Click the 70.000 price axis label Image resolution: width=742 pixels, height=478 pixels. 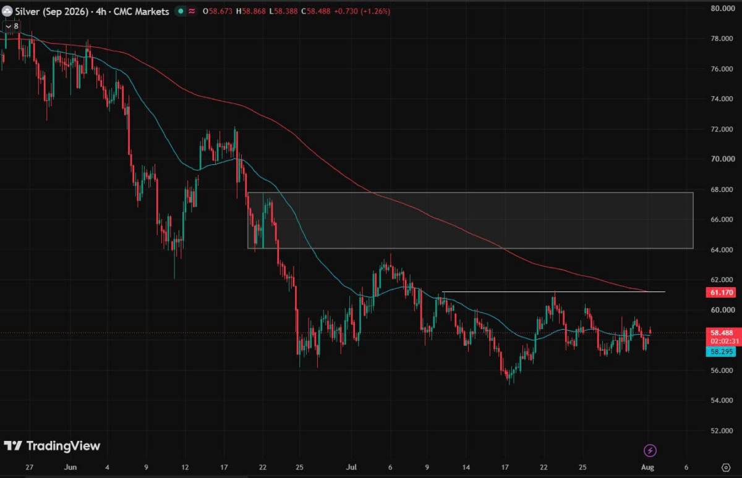722,159
